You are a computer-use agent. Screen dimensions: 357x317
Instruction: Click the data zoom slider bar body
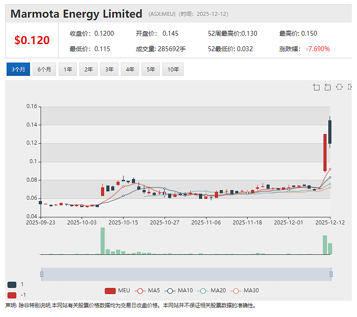(186, 274)
